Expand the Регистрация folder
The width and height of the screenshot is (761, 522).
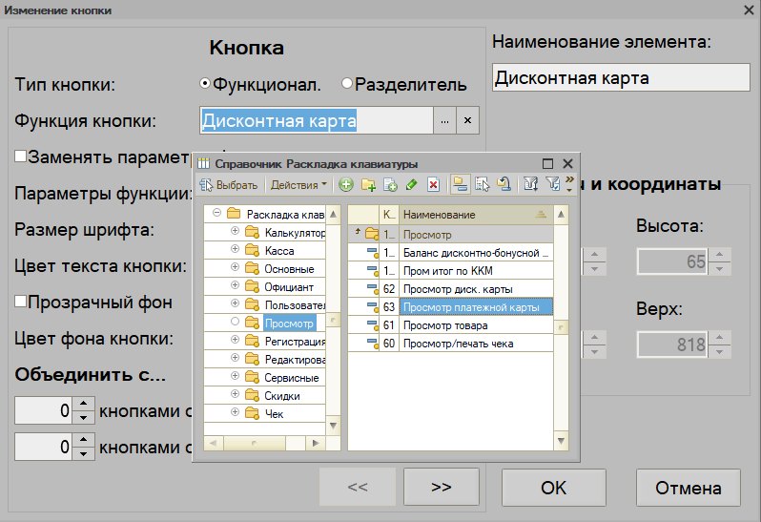[235, 340]
